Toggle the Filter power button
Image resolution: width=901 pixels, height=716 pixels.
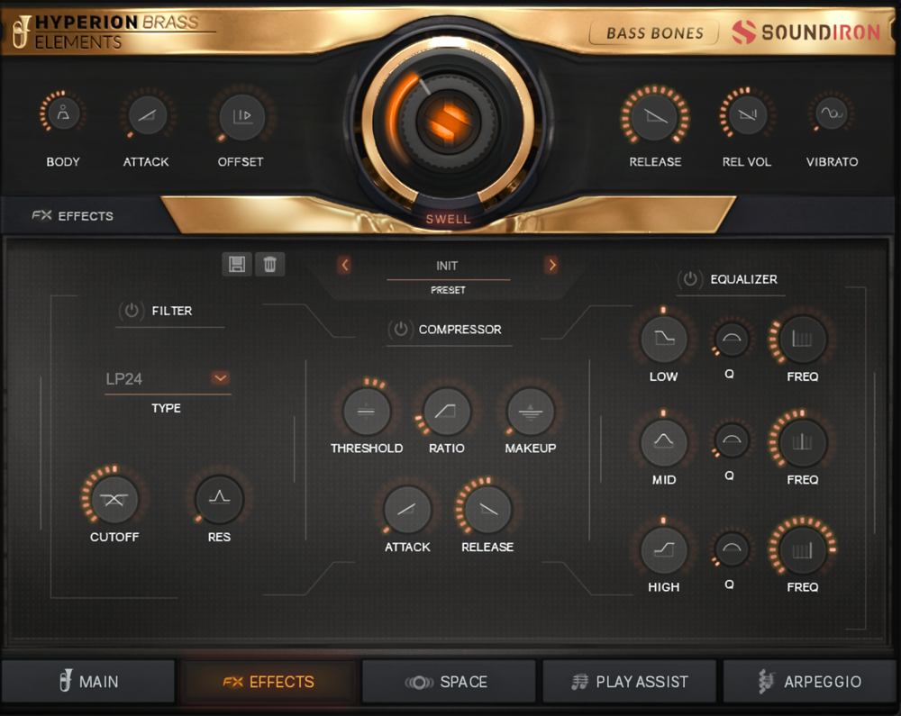tap(132, 311)
